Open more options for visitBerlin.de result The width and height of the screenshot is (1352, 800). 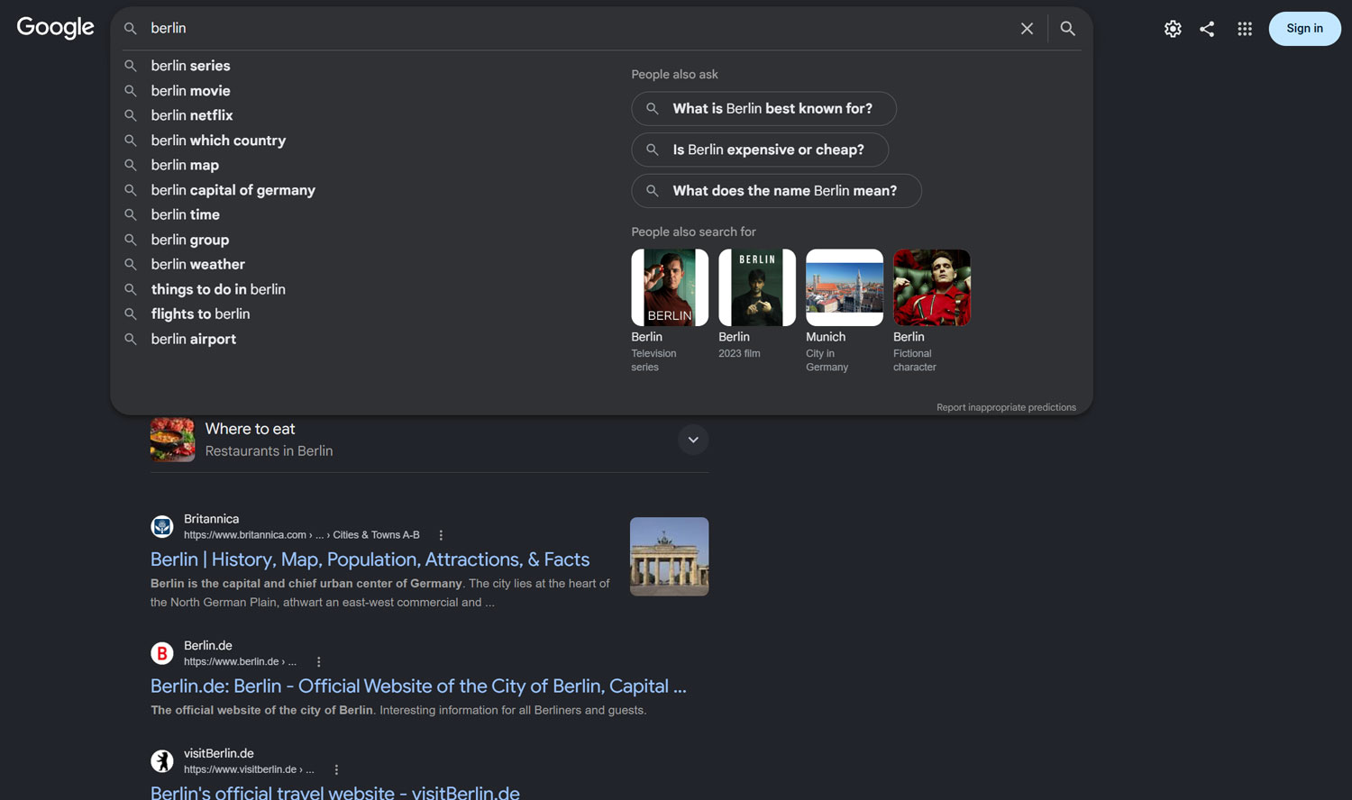point(336,770)
